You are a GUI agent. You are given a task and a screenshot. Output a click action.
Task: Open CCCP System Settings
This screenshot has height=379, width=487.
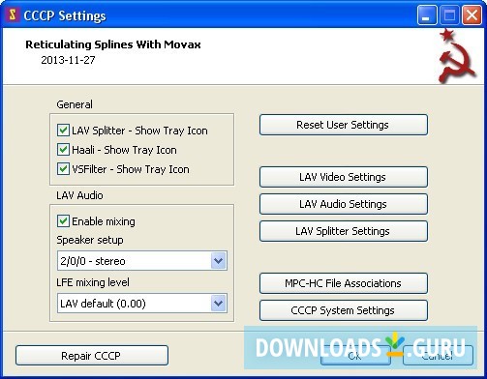click(x=344, y=310)
